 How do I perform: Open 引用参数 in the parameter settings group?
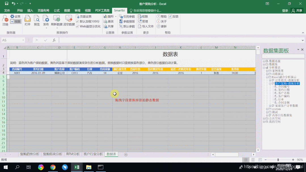point(127,16)
